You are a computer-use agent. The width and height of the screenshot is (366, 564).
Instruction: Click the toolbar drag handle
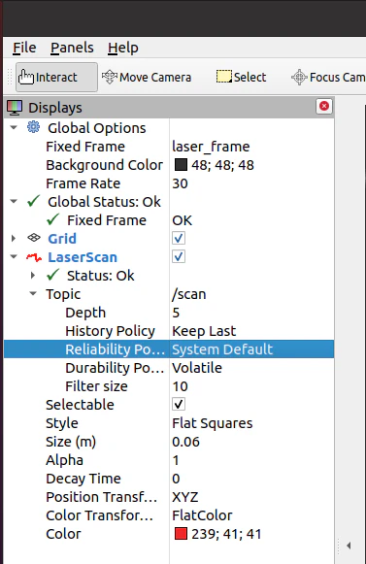(10, 77)
